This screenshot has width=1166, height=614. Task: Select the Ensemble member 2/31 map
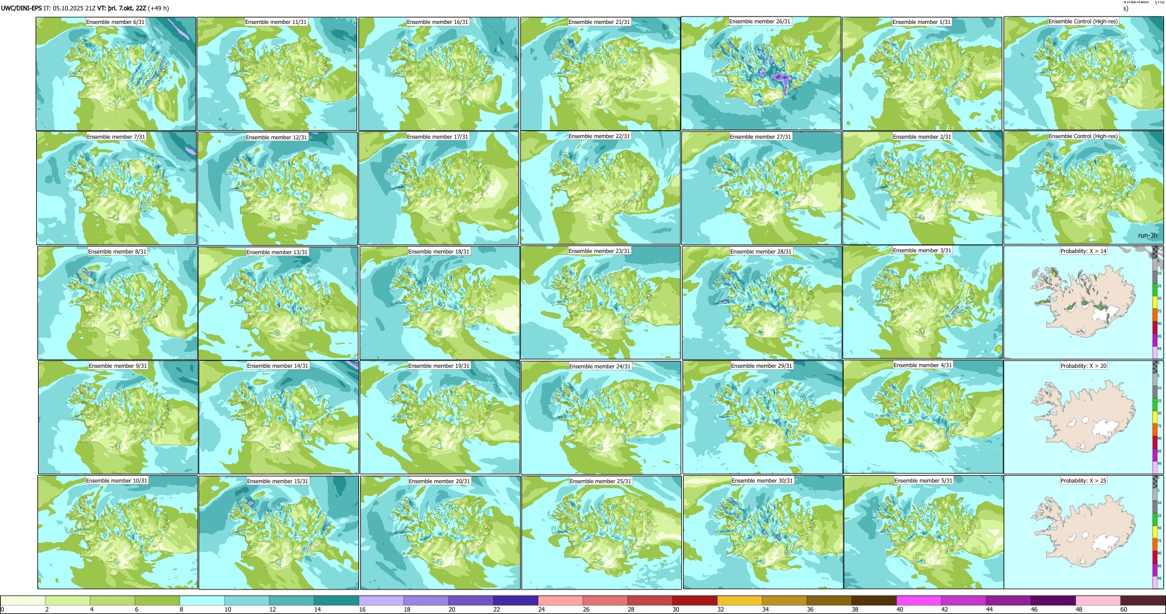923,188
